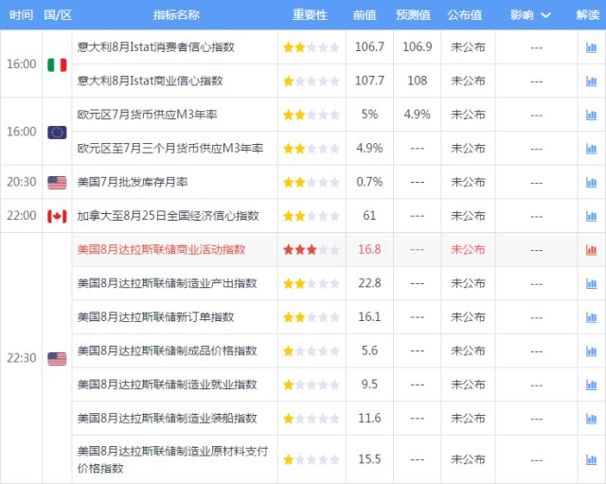Open chart for 欧元区至7月三个月货币供应M3年率
This screenshot has height=484, width=606.
click(x=591, y=149)
